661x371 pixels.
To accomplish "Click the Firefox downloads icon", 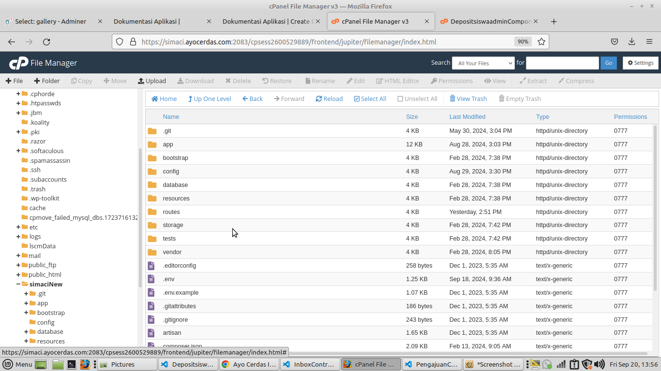I will (x=631, y=42).
